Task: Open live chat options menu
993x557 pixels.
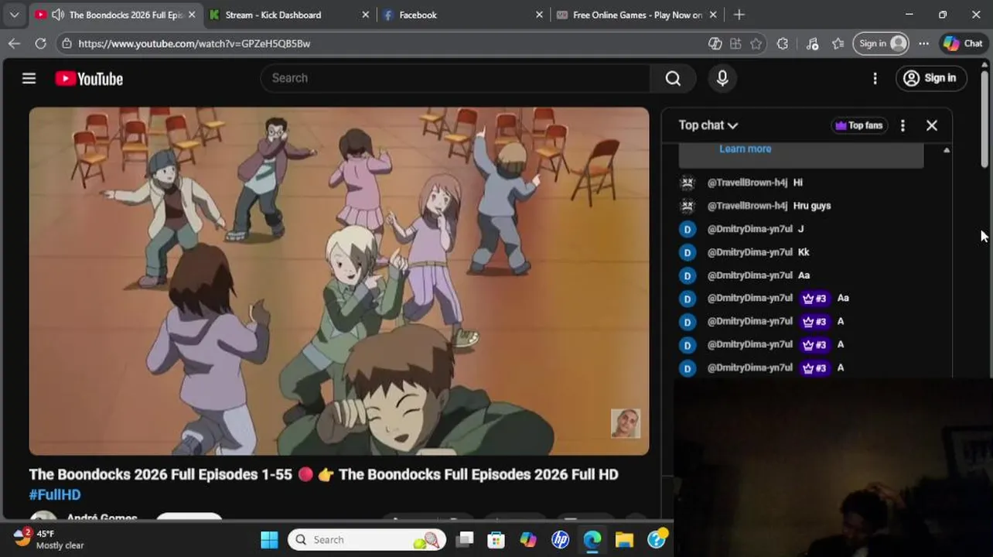Action: (903, 125)
